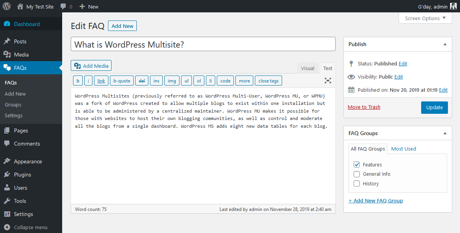The height and width of the screenshot is (233, 460).
Task: Click the Posts pin icon
Action: [x=7, y=41]
